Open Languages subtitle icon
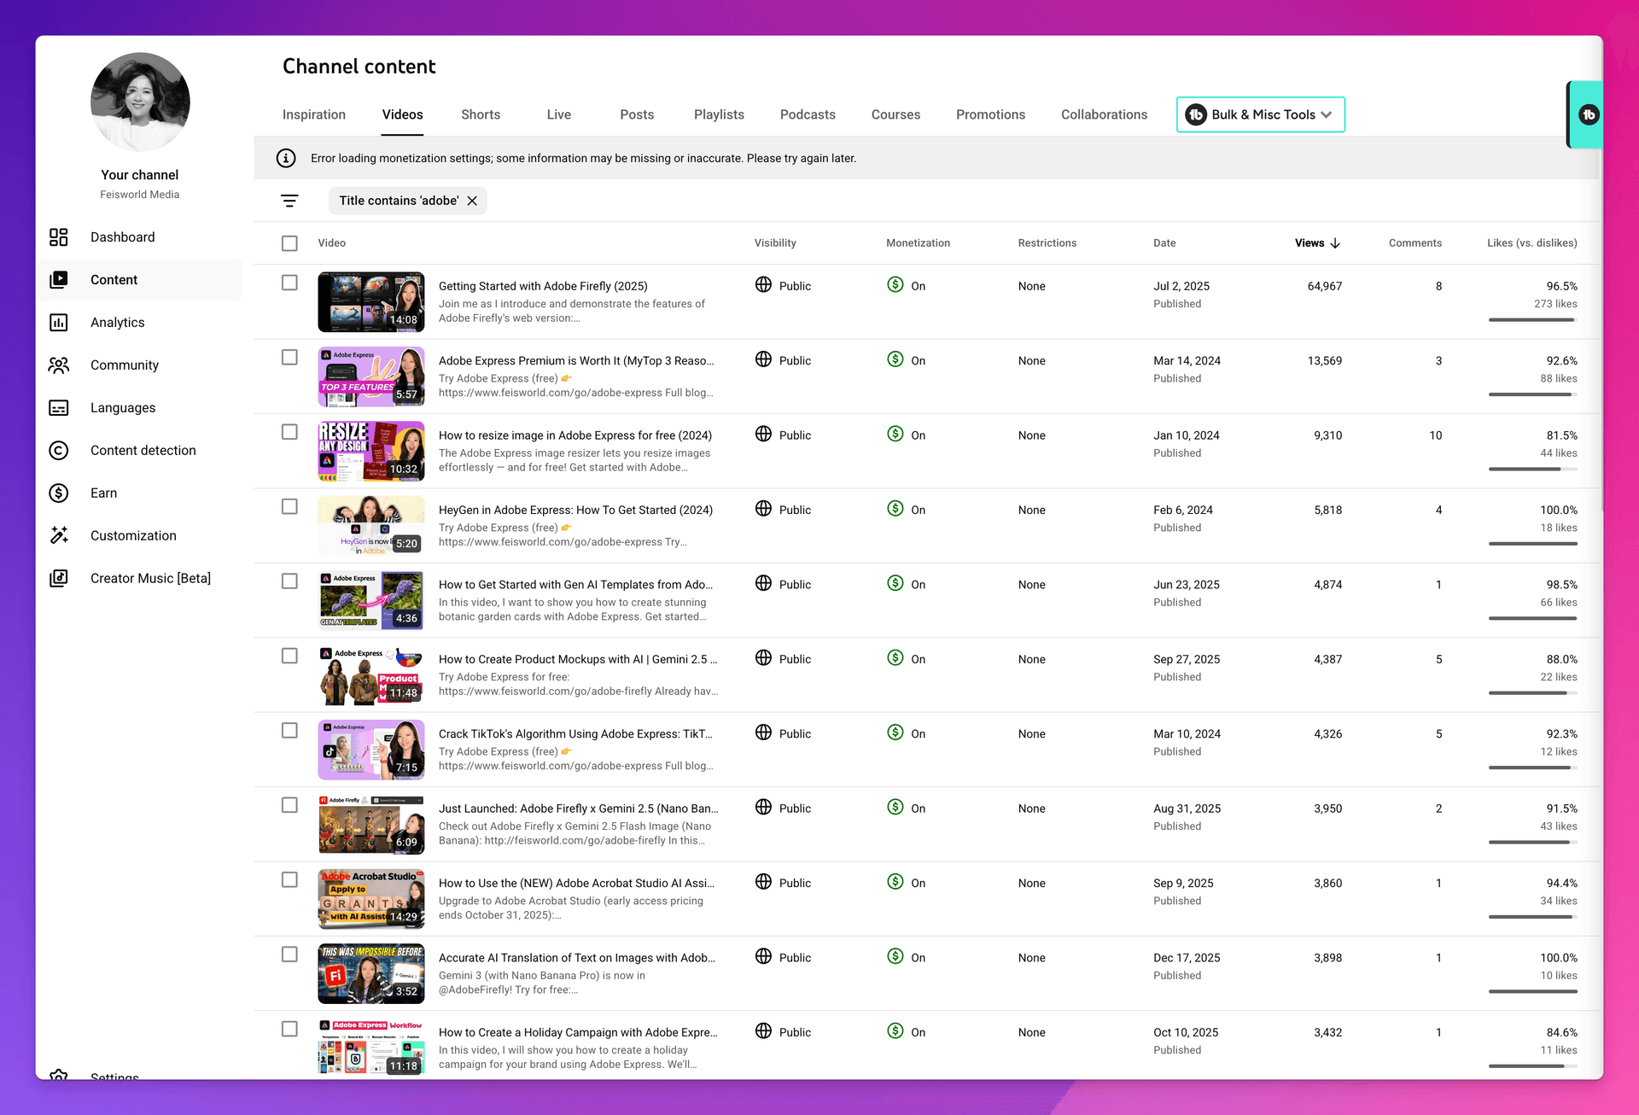 point(59,408)
